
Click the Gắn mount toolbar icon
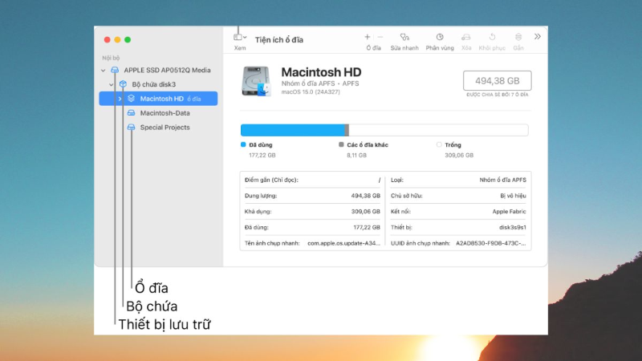click(x=518, y=37)
